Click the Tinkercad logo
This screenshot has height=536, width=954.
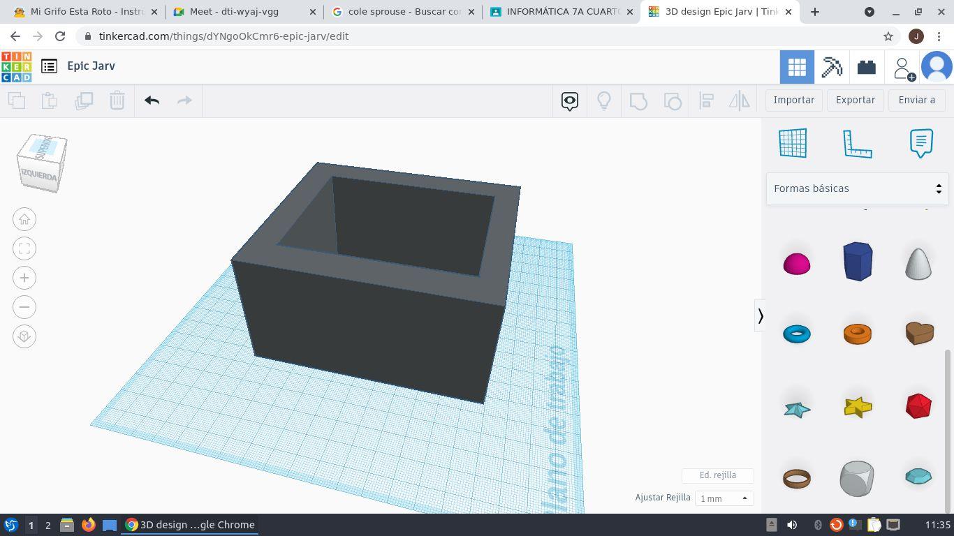[16, 67]
